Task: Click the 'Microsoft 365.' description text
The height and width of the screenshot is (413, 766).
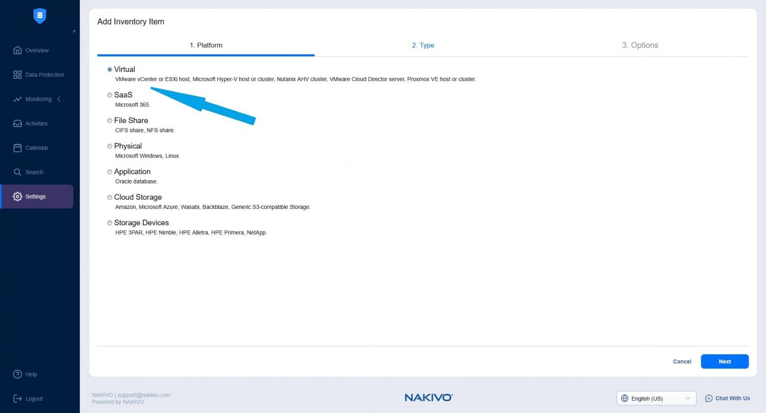Action: (133, 105)
